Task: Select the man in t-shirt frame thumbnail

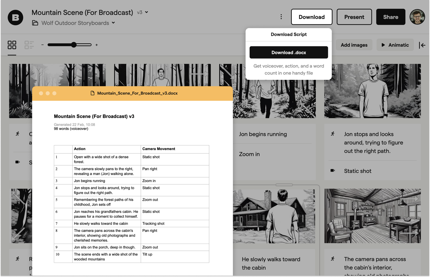Action: (x=372, y=91)
